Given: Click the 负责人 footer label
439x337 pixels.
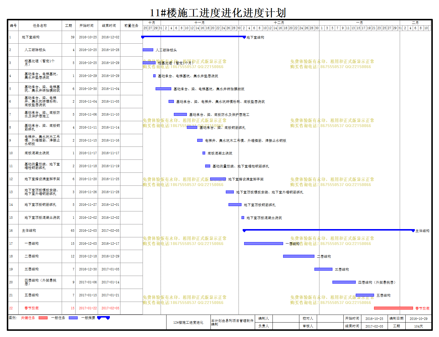Looking at the screenshot, I should point(264,326).
